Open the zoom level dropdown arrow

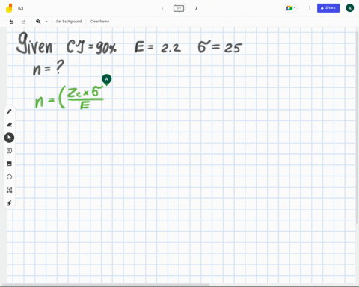(x=46, y=22)
